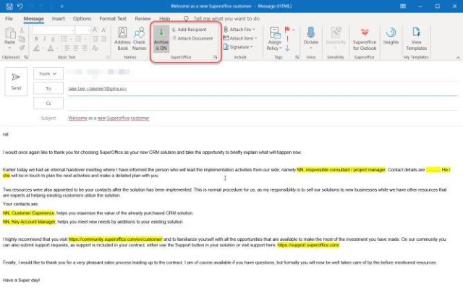Click the Undo arrow in quick access toolbar
Image resolution: width=463 pixels, height=295 pixels.
(x=20, y=7)
